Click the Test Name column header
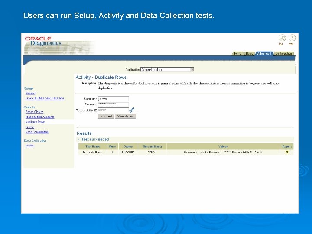 coord(93,146)
